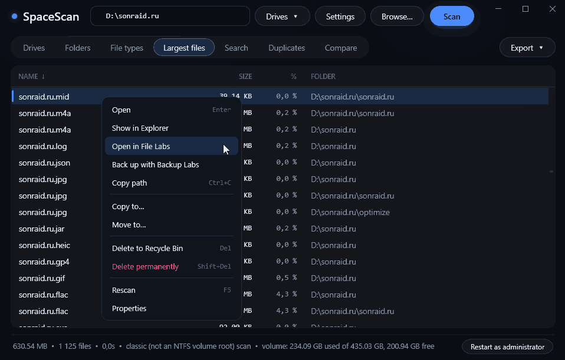This screenshot has height=360, width=565.
Task: Switch to the Drives tab
Action: coord(34,48)
